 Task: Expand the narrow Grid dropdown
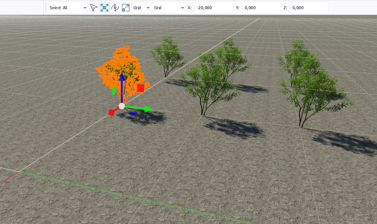pyautogui.click(x=141, y=8)
